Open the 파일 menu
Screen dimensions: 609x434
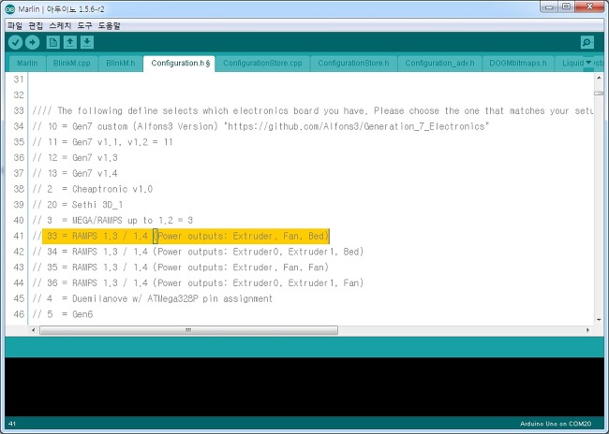[15, 26]
